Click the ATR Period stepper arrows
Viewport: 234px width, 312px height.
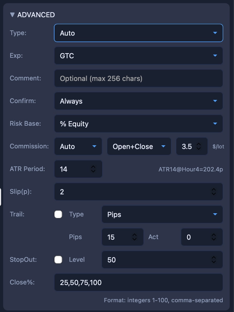pyautogui.click(x=93, y=169)
